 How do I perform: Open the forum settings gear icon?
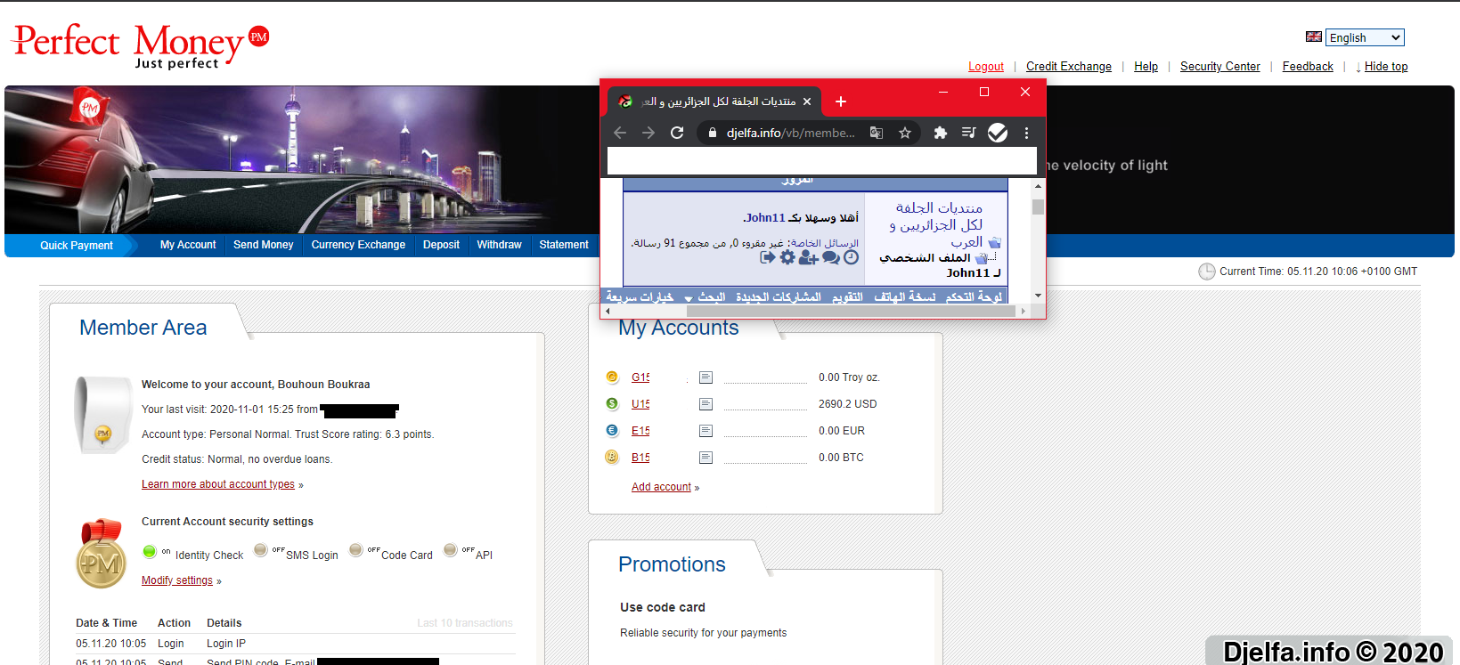click(x=787, y=257)
